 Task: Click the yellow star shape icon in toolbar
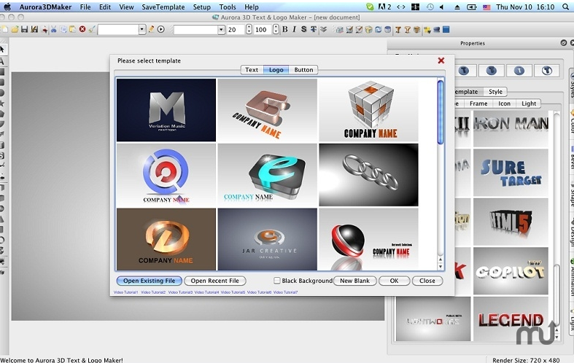coord(427,30)
